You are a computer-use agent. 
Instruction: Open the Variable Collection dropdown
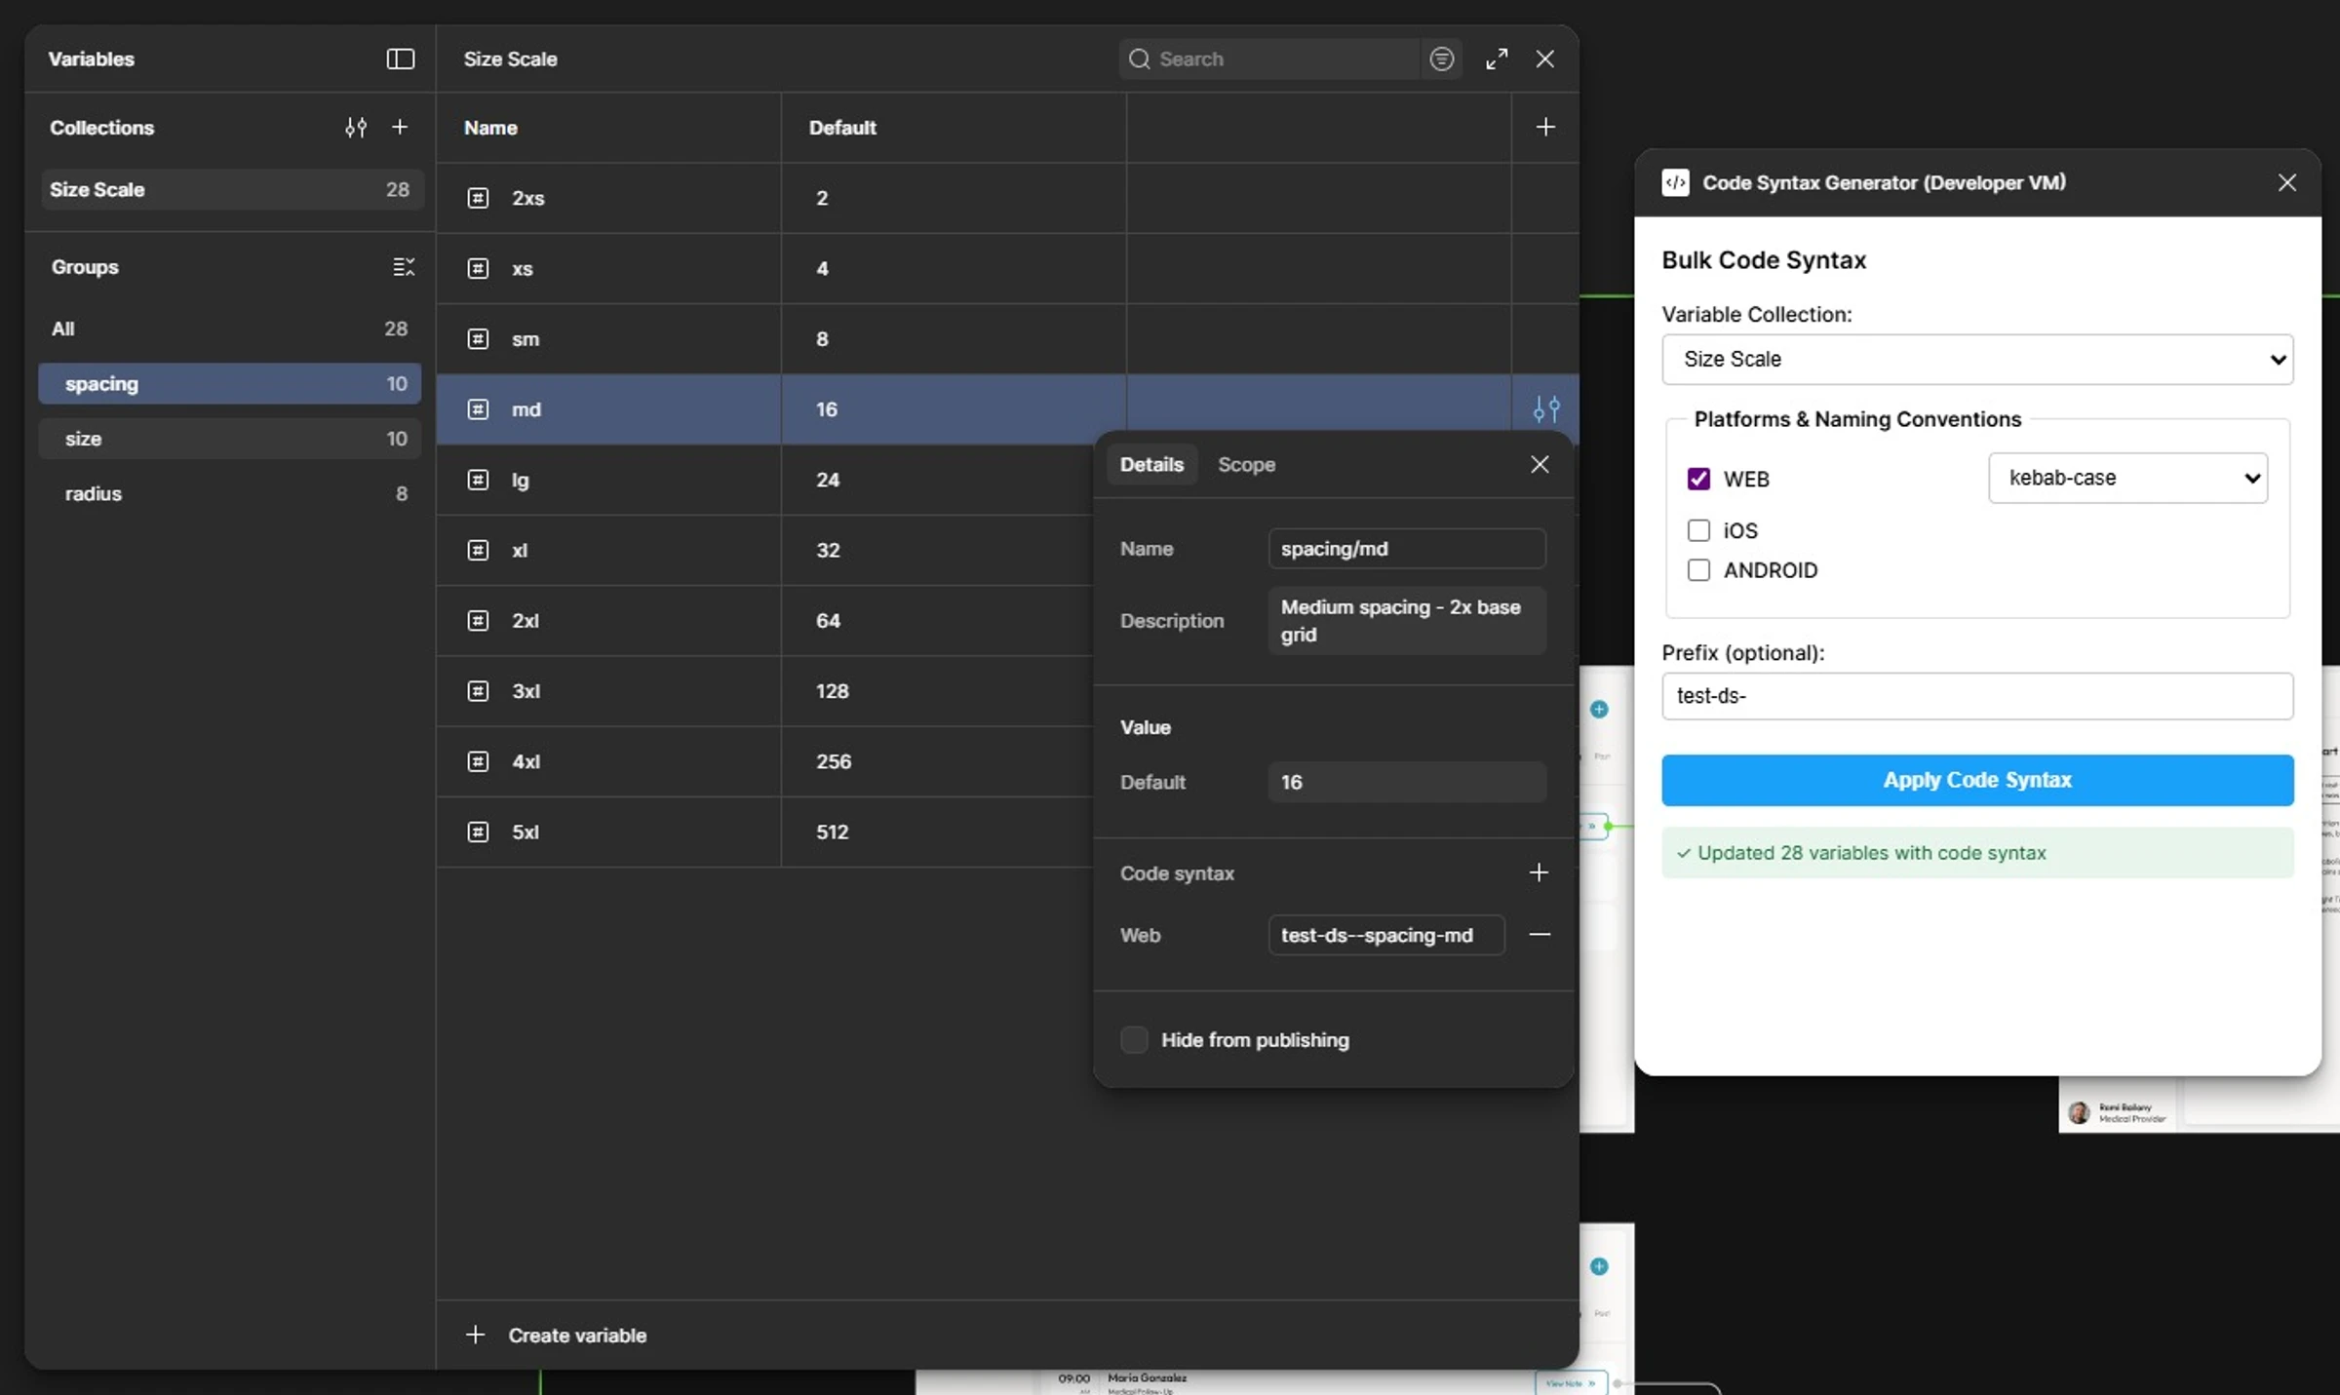[1976, 360]
